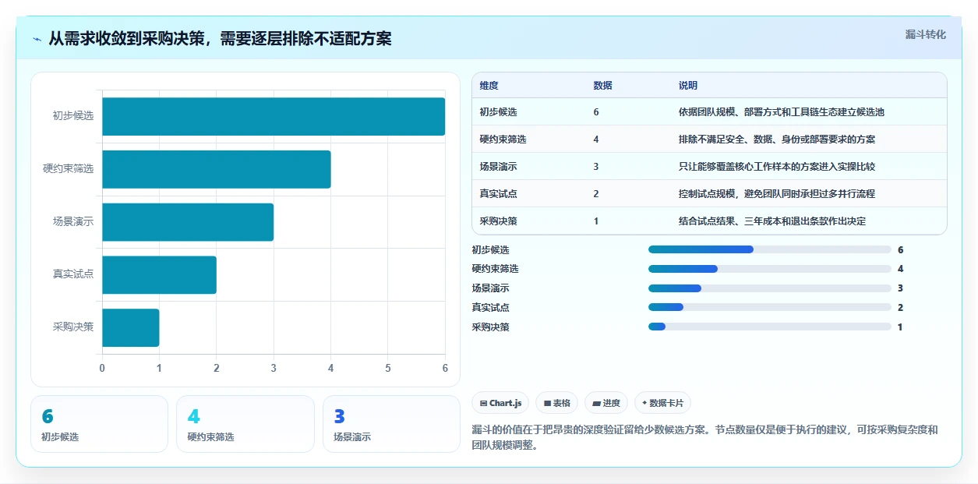Click the description starting 控制试点规模
Screen dimensions: 978x484
coord(777,194)
